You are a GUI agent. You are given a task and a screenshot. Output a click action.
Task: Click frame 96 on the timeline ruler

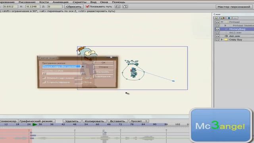[166, 124]
